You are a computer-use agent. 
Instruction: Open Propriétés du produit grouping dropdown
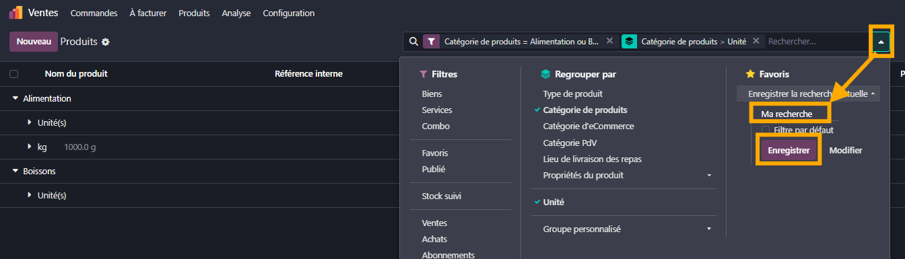(626, 176)
